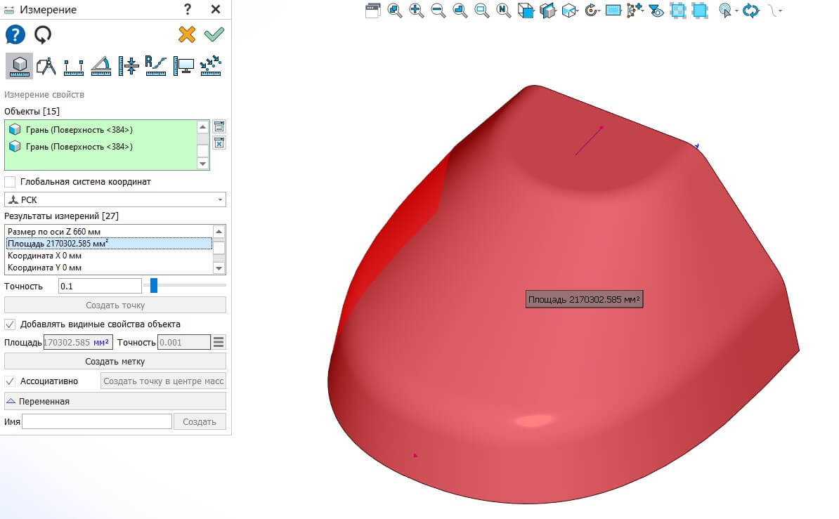
Task: Select the angle measurement tool icon
Action: click(x=101, y=65)
